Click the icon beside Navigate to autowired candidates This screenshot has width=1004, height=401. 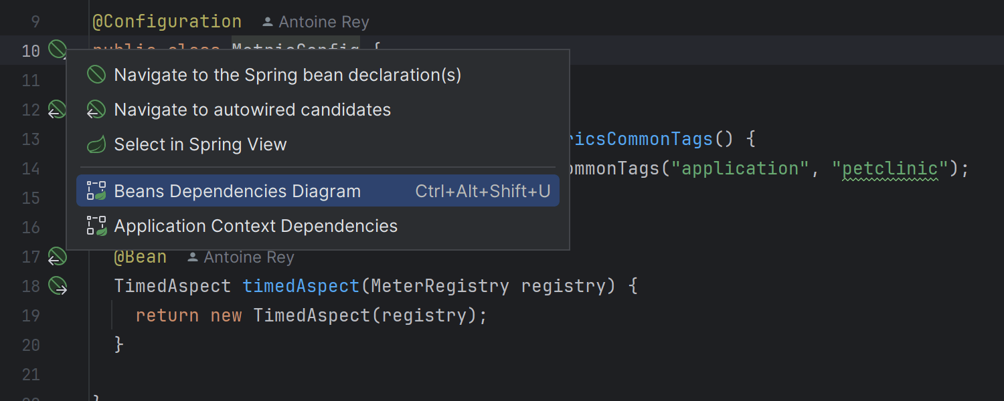[96, 110]
